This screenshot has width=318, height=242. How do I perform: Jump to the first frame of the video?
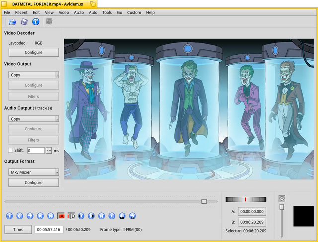(x=101, y=216)
